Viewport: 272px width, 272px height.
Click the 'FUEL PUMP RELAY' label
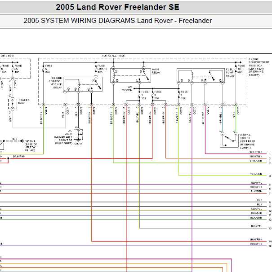pyautogui.click(x=230, y=73)
